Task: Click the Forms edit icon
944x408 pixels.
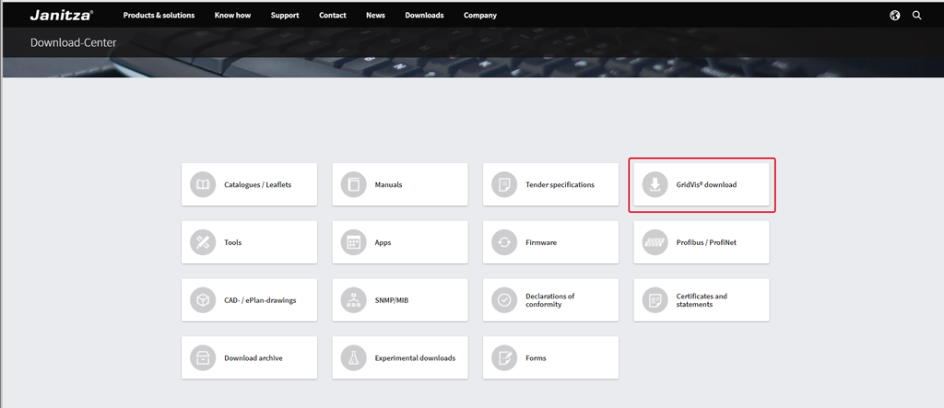Action: point(504,358)
